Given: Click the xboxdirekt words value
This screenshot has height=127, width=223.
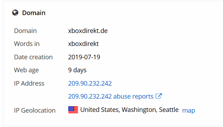Looking at the screenshot, I should [83, 44].
